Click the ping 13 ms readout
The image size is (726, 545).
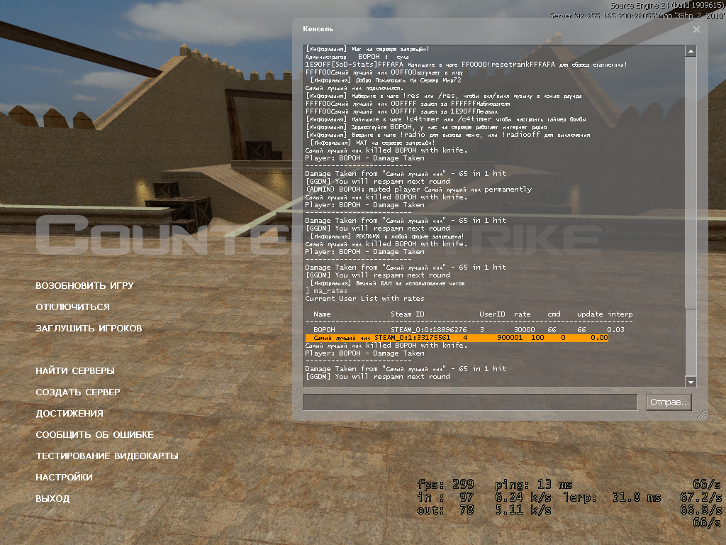(x=534, y=485)
